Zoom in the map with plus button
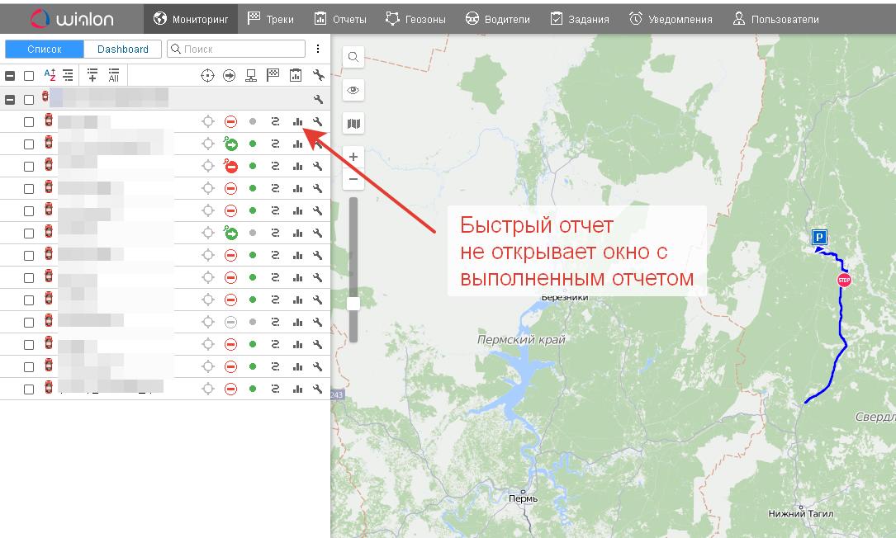 click(x=353, y=157)
